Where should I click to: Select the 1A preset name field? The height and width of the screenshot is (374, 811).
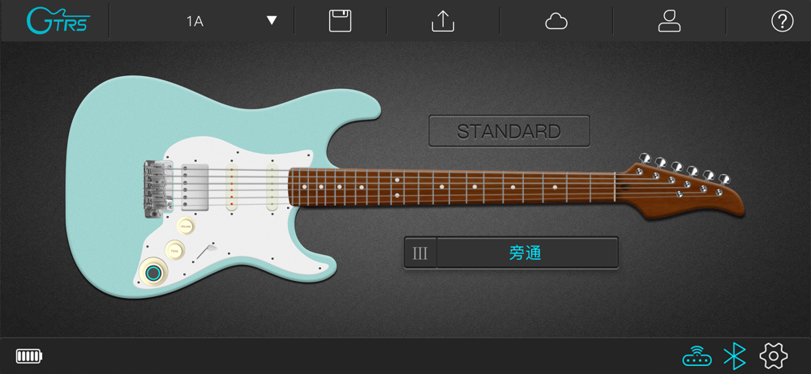(x=195, y=21)
